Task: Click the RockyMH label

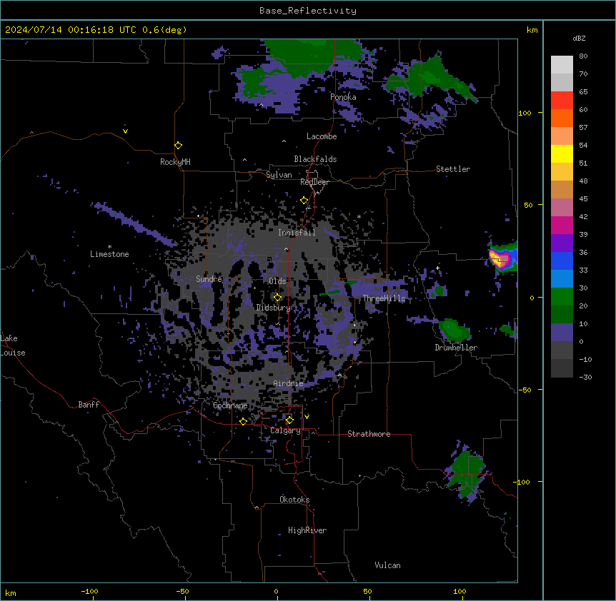Action: (x=175, y=162)
